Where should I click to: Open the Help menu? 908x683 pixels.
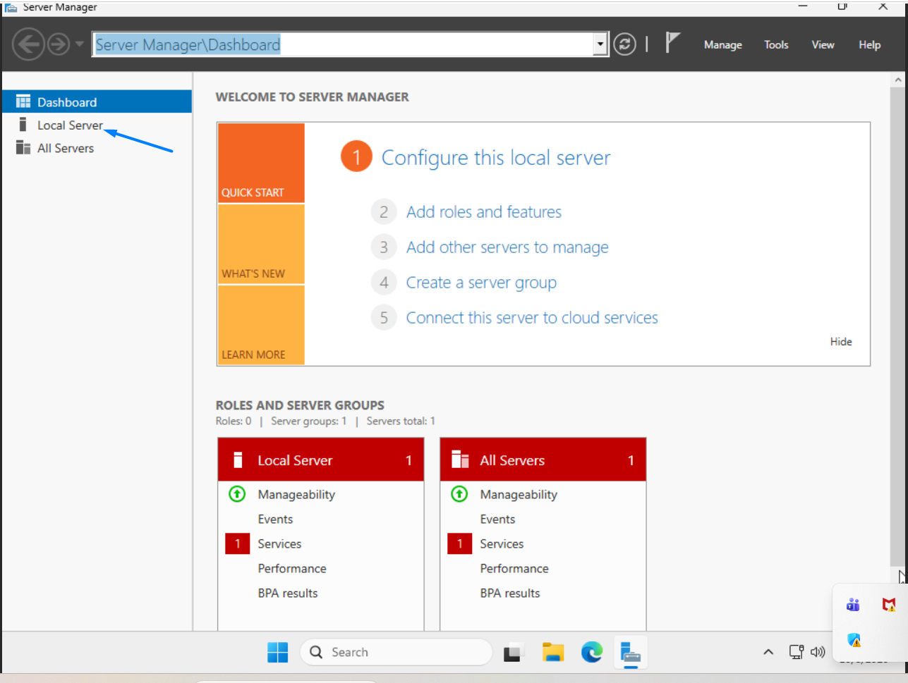click(869, 44)
